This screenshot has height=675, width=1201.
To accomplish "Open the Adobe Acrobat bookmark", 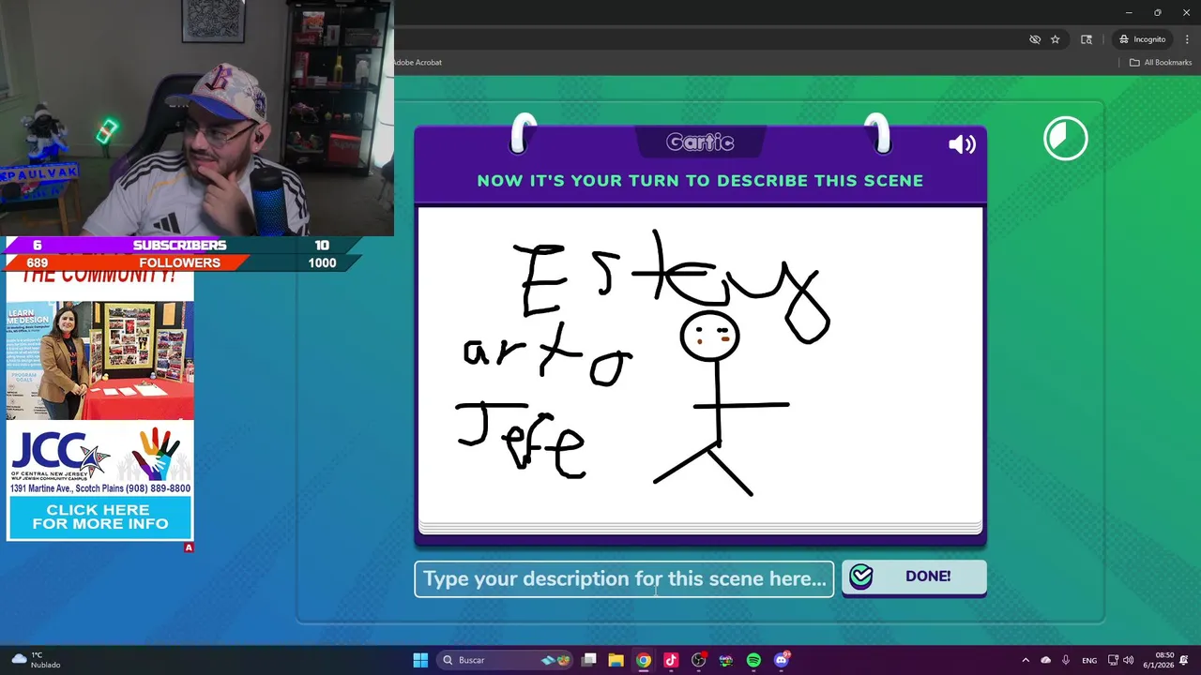I will point(417,63).
